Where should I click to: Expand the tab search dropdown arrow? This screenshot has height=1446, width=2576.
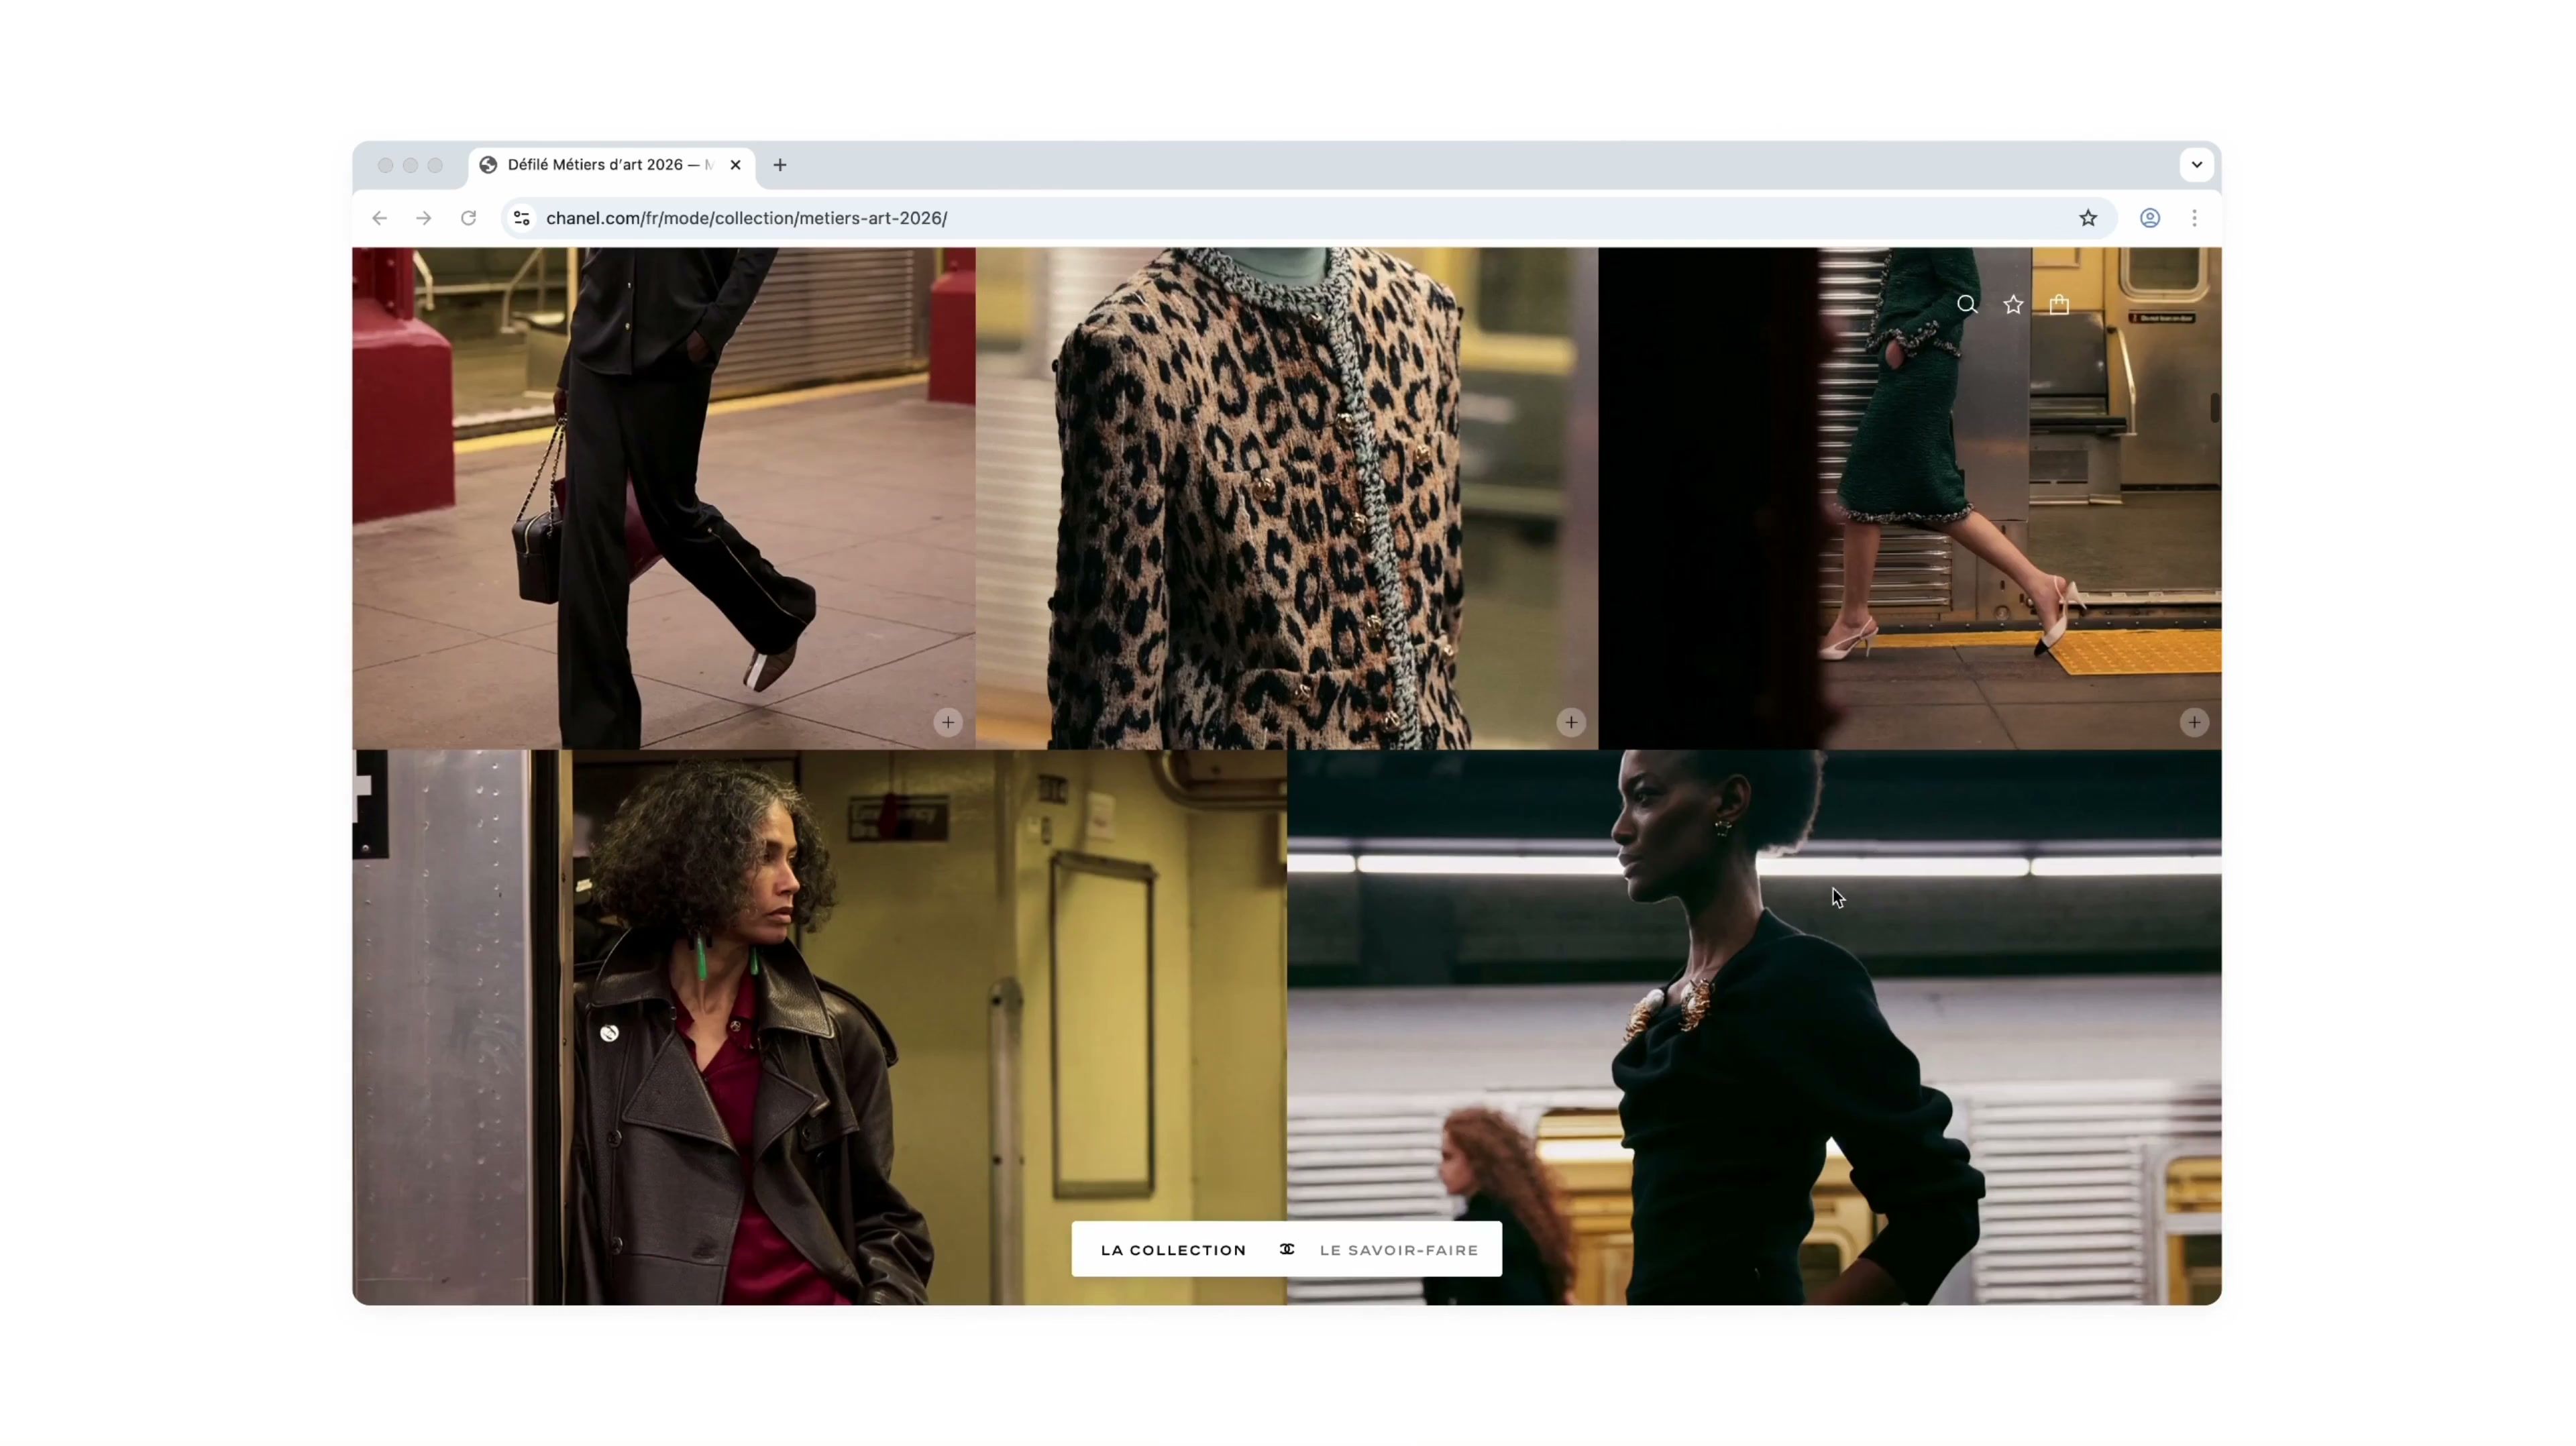2197,164
